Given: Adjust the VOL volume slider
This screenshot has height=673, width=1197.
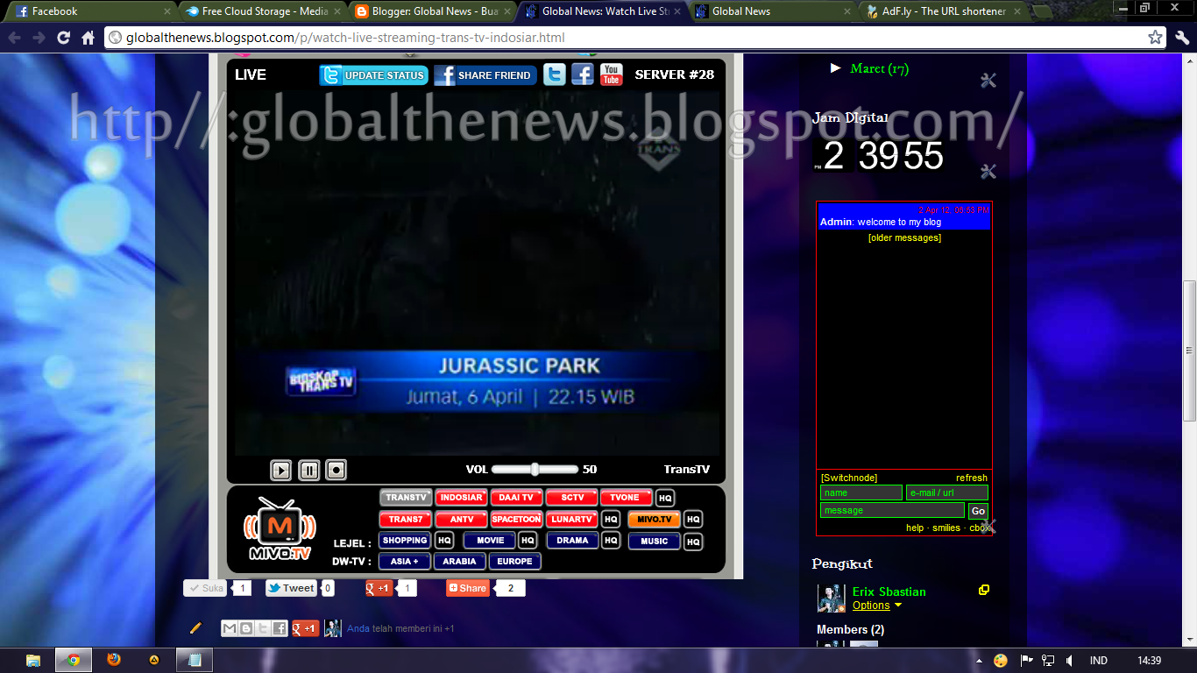Looking at the screenshot, I should 535,469.
